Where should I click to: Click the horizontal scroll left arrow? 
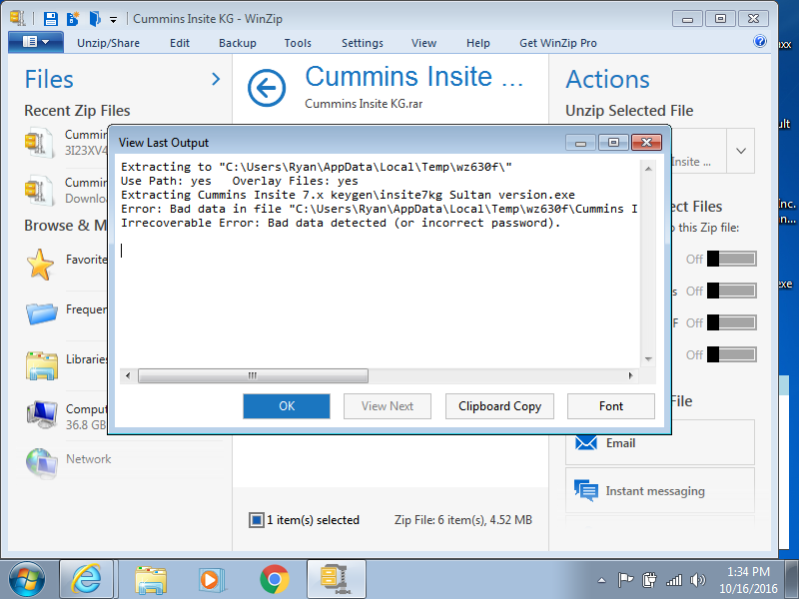coord(128,376)
